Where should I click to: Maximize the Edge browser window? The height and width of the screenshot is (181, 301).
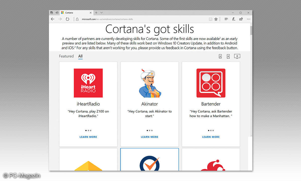tap(241, 13)
